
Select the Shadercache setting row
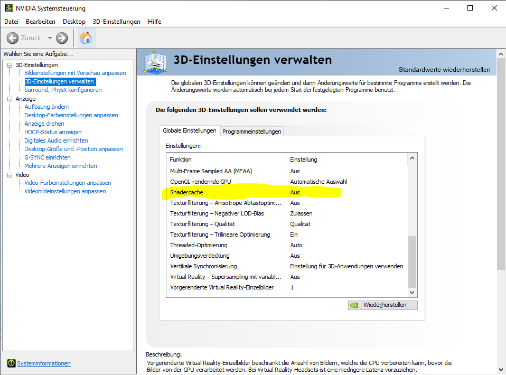click(287, 192)
